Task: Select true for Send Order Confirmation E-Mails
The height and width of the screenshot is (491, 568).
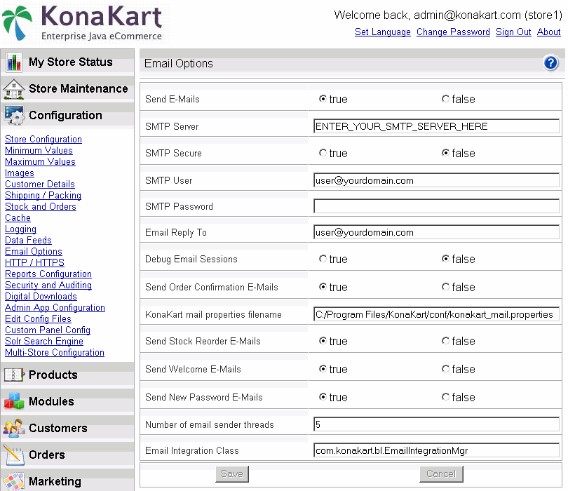Action: (x=323, y=287)
